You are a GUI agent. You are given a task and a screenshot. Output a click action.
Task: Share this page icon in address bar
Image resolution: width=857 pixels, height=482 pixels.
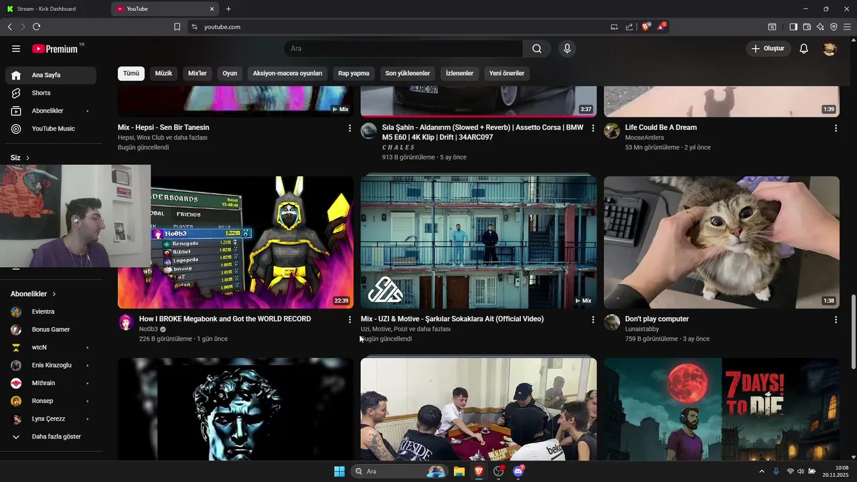[x=629, y=27]
